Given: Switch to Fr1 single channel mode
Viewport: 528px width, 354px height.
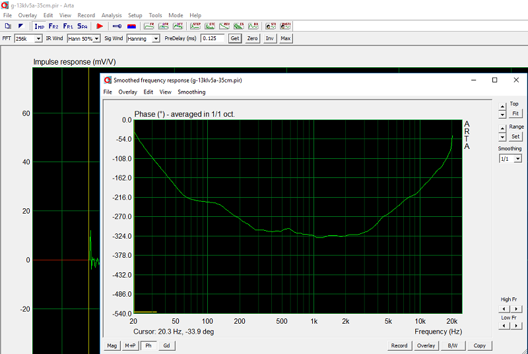Looking at the screenshot, I should click(68, 26).
